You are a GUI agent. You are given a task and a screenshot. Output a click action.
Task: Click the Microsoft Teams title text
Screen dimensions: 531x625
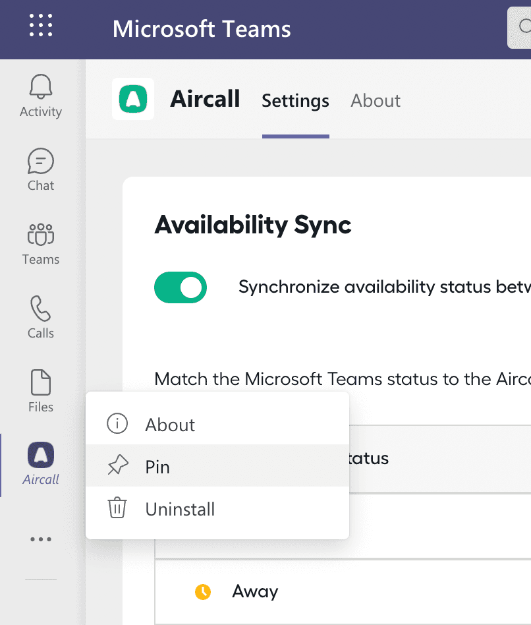pos(202,29)
